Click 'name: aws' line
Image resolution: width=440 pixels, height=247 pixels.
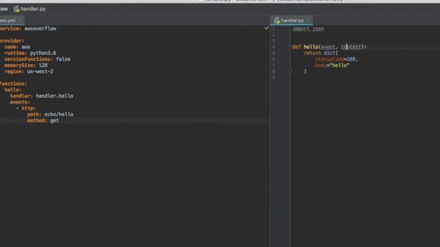click(x=17, y=47)
